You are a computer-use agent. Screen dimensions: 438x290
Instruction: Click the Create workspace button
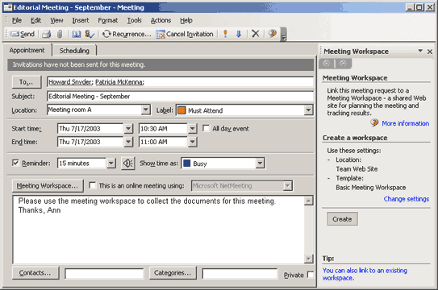click(342, 219)
